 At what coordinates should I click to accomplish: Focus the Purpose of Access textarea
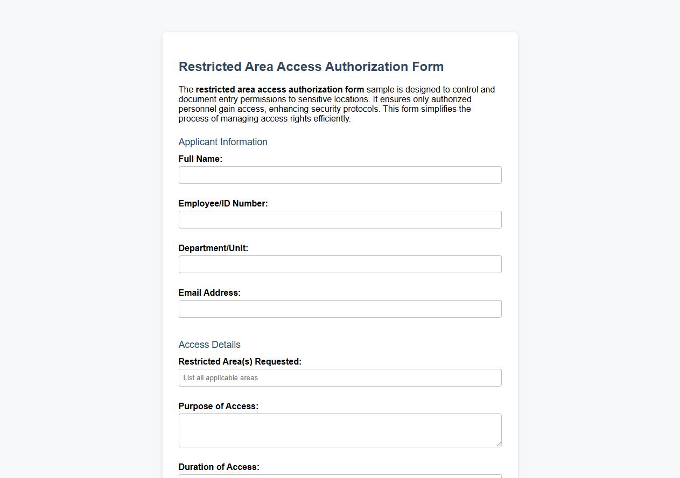tap(340, 429)
